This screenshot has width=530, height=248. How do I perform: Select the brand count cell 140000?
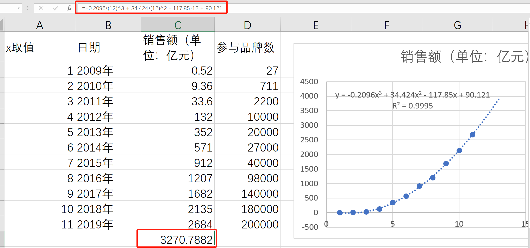247,193
